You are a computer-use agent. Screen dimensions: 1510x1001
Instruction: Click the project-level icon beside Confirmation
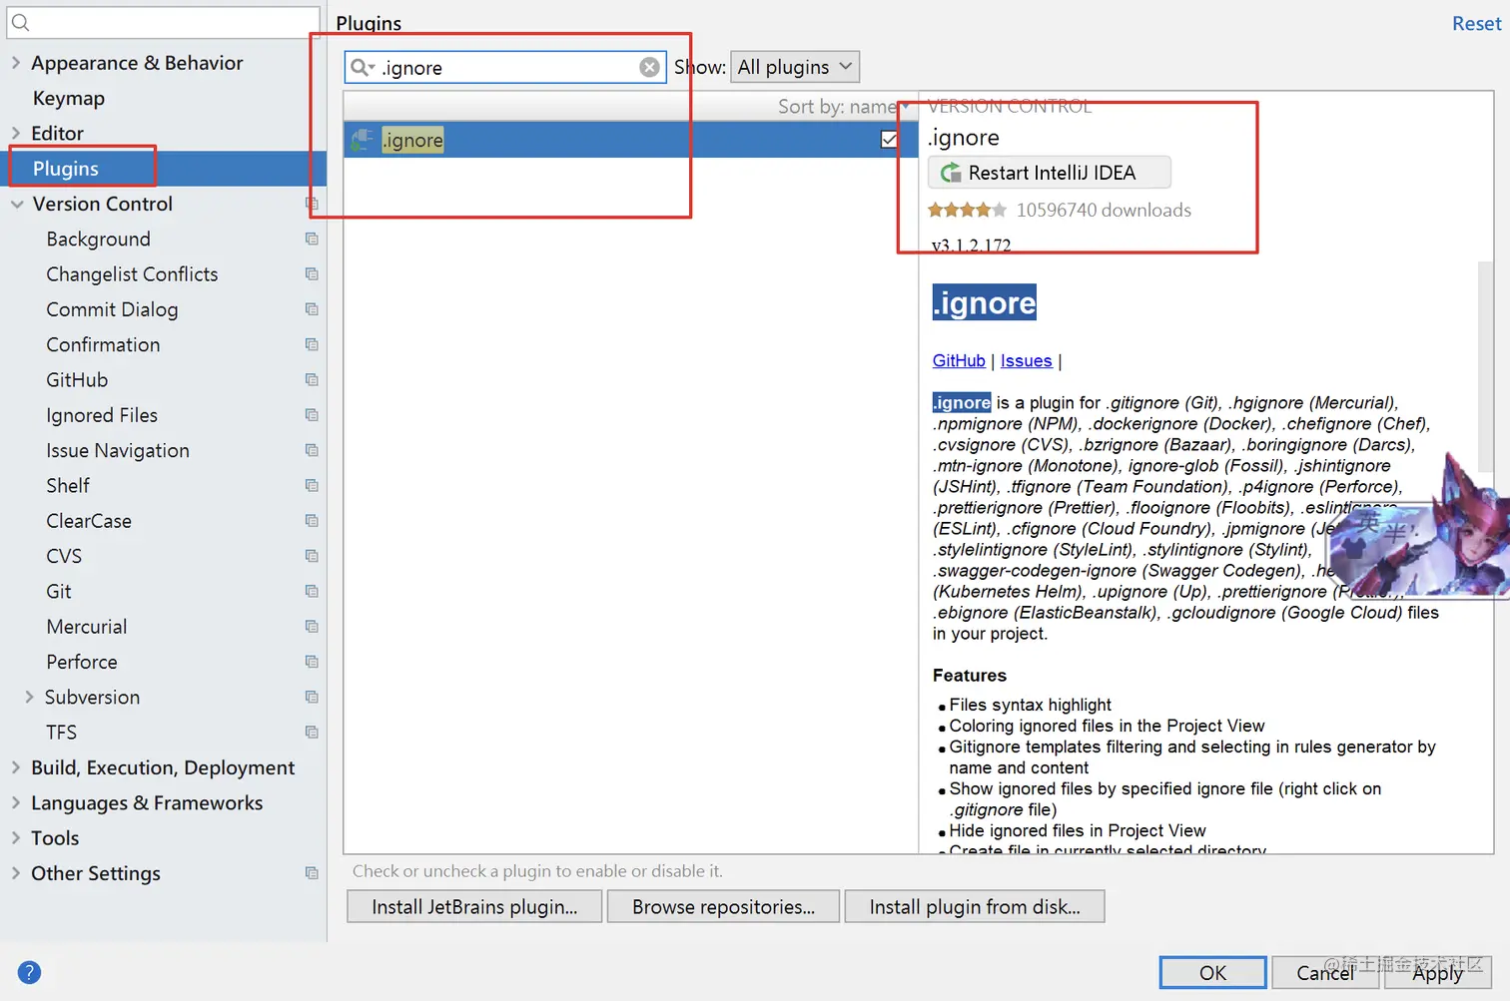312,344
